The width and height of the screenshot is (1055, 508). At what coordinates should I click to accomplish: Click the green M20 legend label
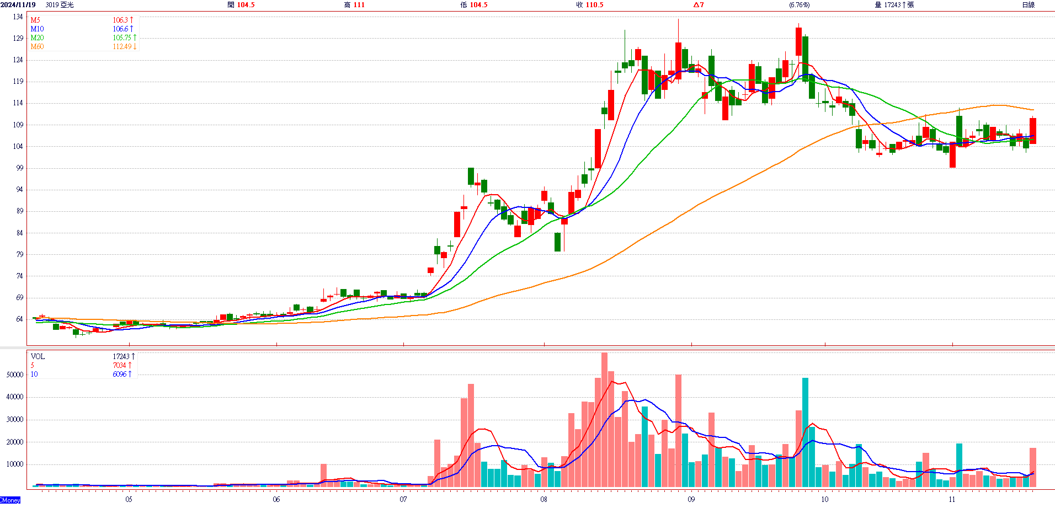pos(37,38)
